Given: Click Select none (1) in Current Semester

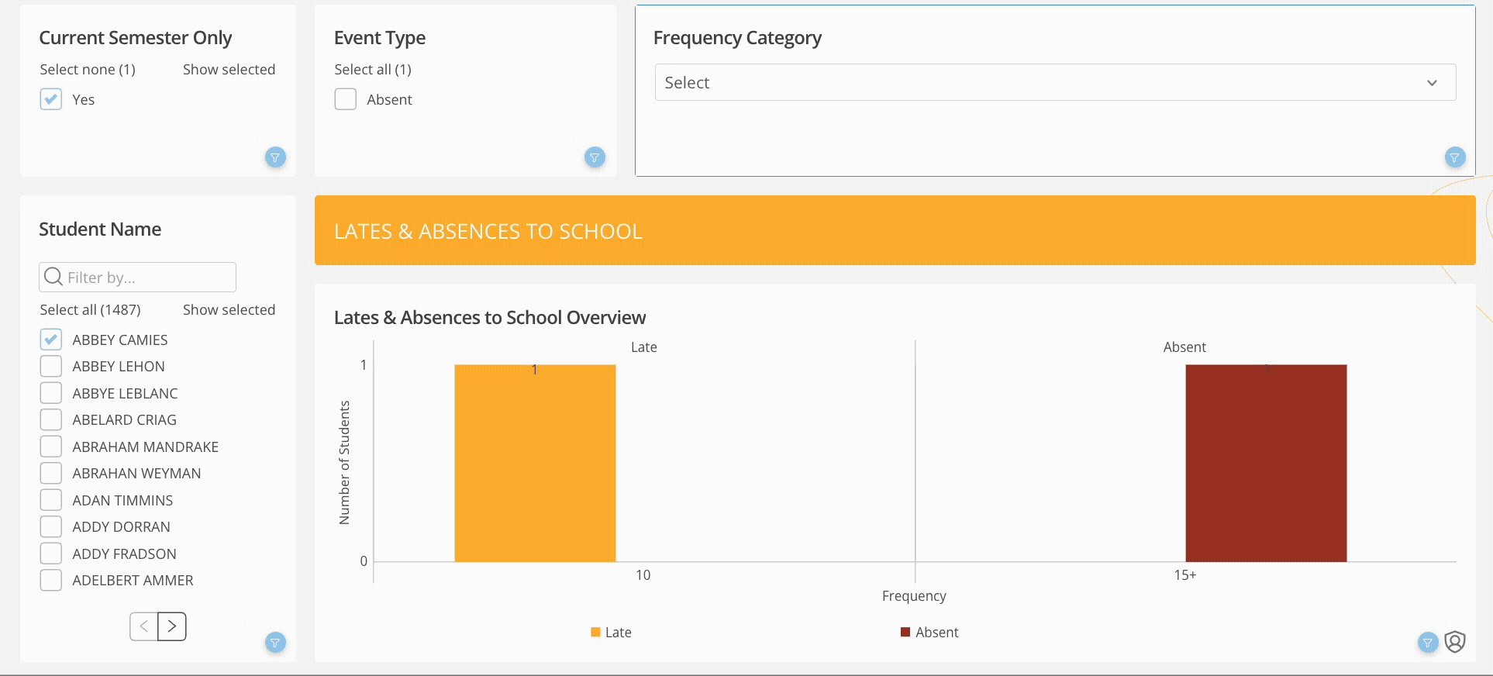Looking at the screenshot, I should point(88,69).
